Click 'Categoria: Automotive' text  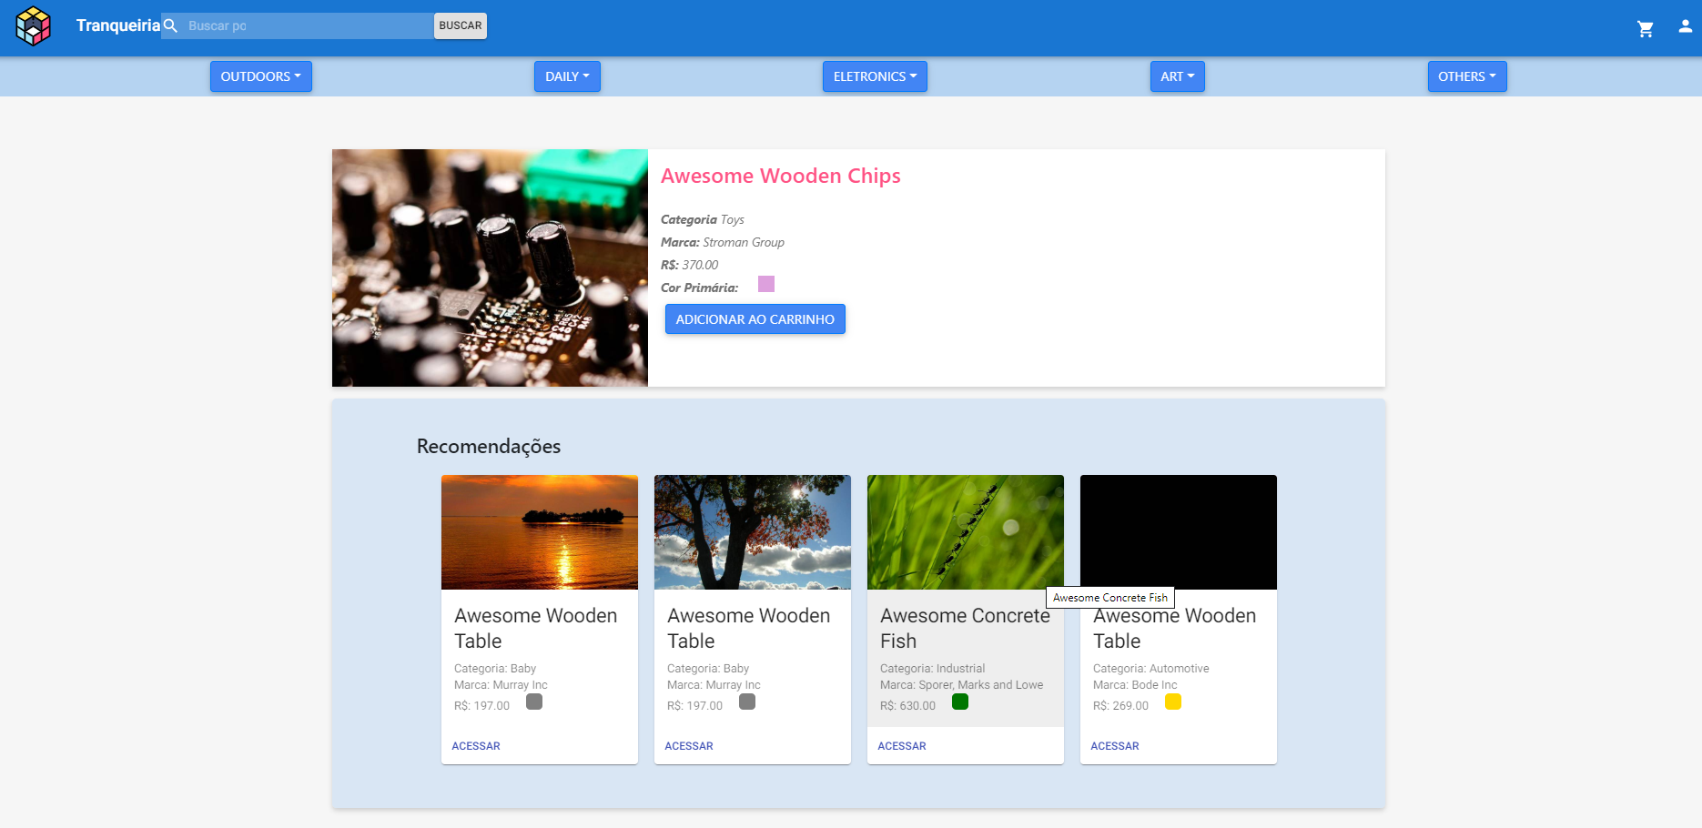coord(1151,669)
